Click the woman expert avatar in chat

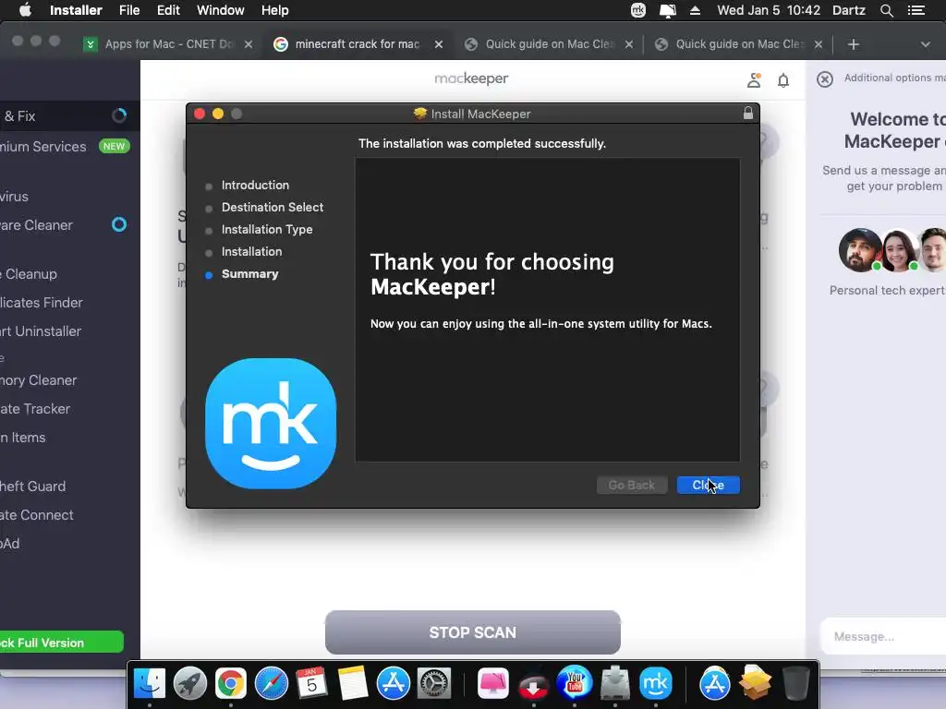click(899, 249)
